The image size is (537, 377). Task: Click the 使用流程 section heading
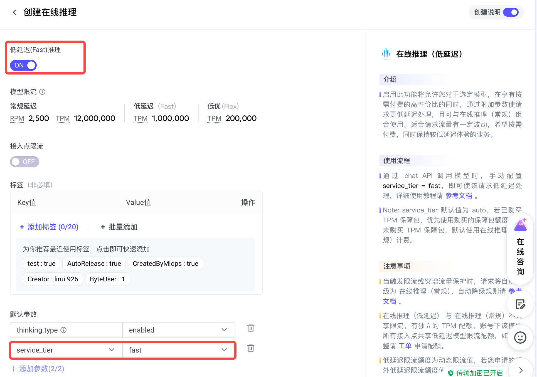pyautogui.click(x=396, y=161)
